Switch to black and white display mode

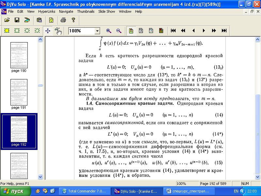(141, 31)
